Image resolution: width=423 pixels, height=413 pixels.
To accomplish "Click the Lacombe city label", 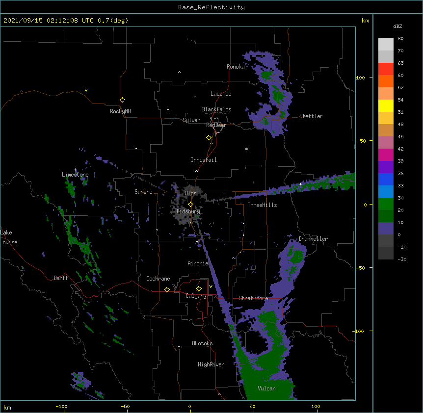I will click(221, 94).
